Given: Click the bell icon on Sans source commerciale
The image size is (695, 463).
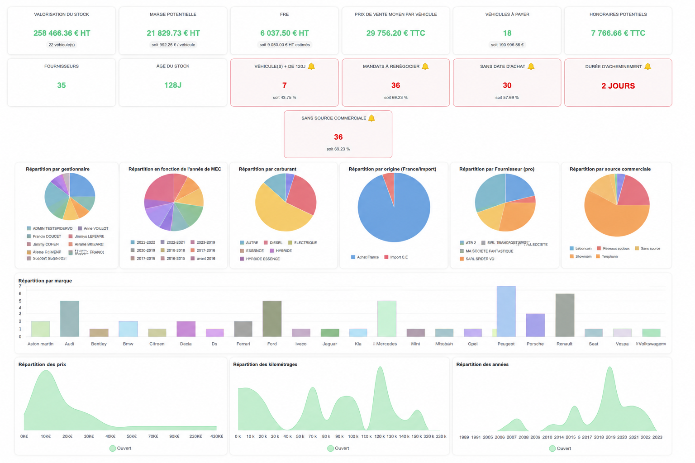Looking at the screenshot, I should coord(371,118).
